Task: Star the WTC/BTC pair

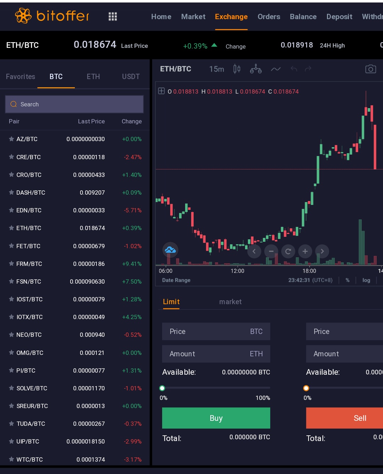Action: pos(11,459)
